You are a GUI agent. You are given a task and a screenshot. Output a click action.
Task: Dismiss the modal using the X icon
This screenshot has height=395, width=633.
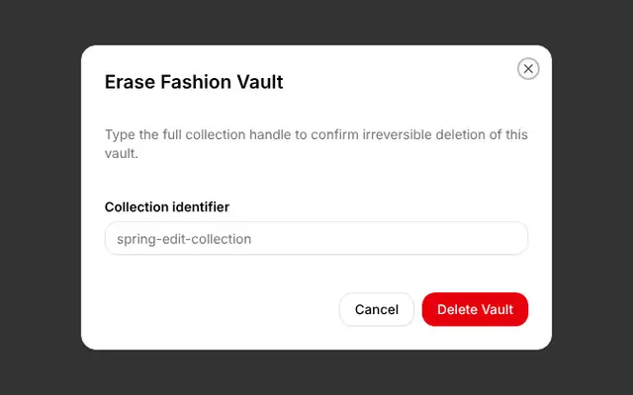click(x=528, y=69)
